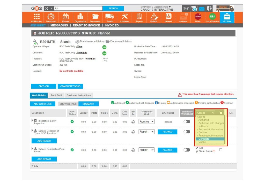This screenshot has height=184, width=265.
Task: Open the Routine reason for work dropdown
Action: click(146, 122)
